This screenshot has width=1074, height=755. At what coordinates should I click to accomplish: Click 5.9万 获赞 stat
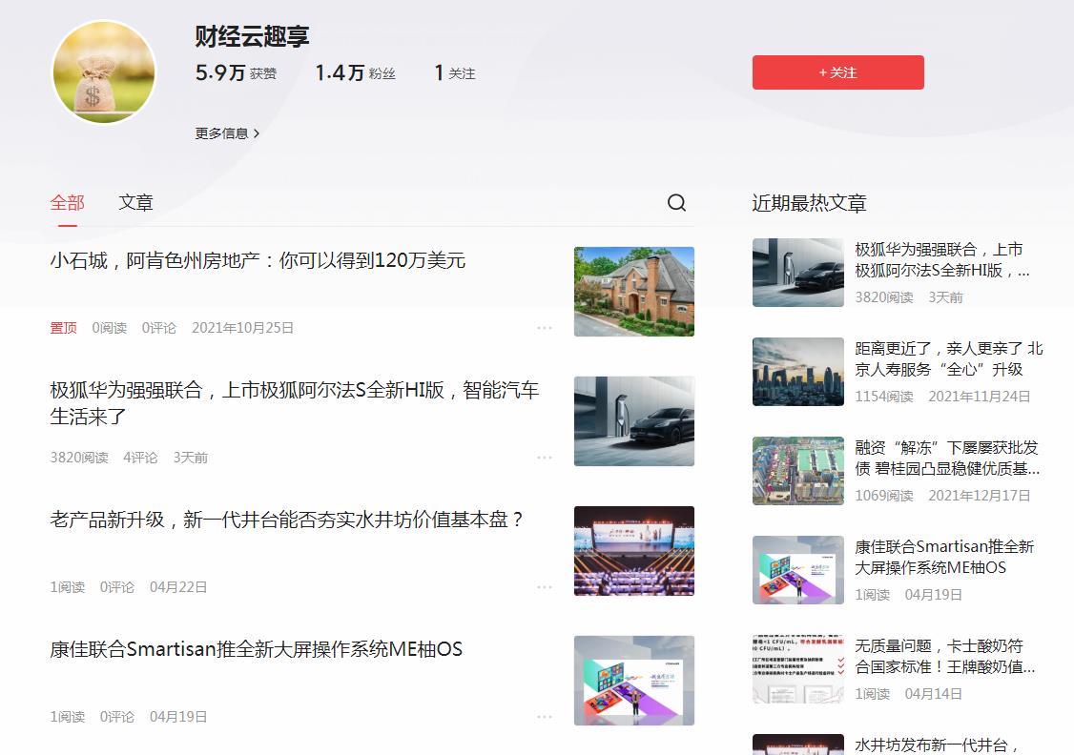(x=236, y=72)
